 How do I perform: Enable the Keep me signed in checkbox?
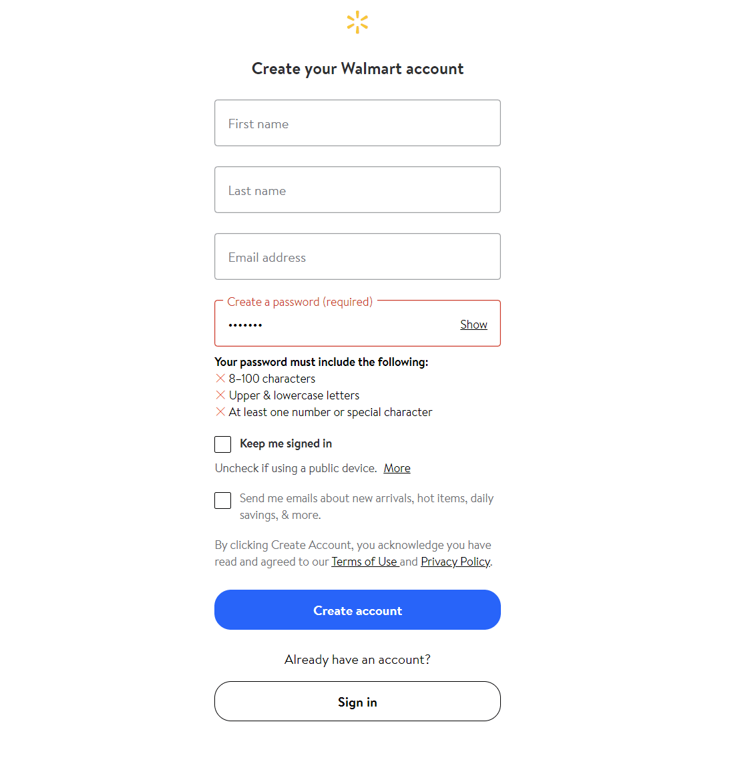pyautogui.click(x=223, y=444)
